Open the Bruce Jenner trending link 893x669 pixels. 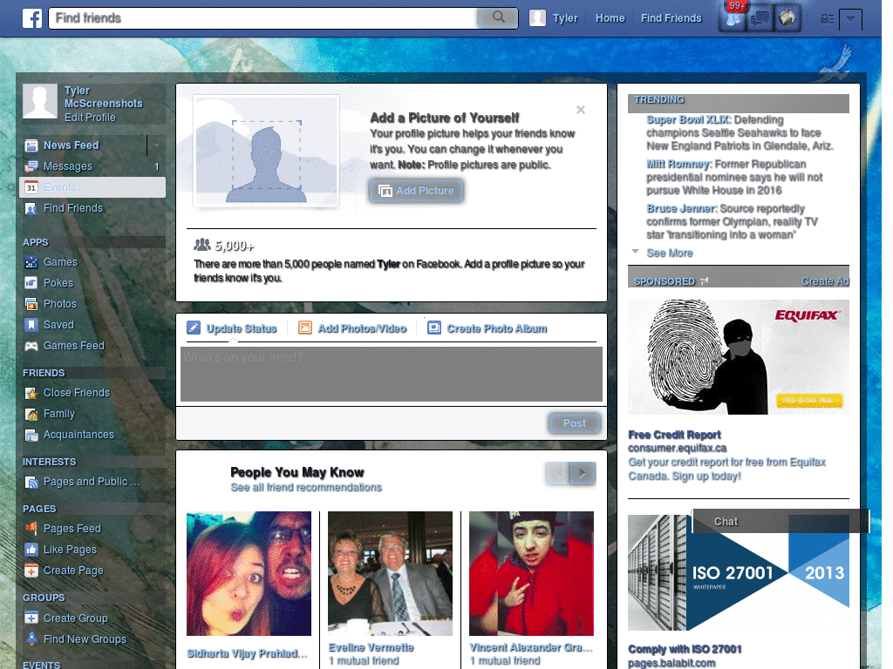coord(680,208)
